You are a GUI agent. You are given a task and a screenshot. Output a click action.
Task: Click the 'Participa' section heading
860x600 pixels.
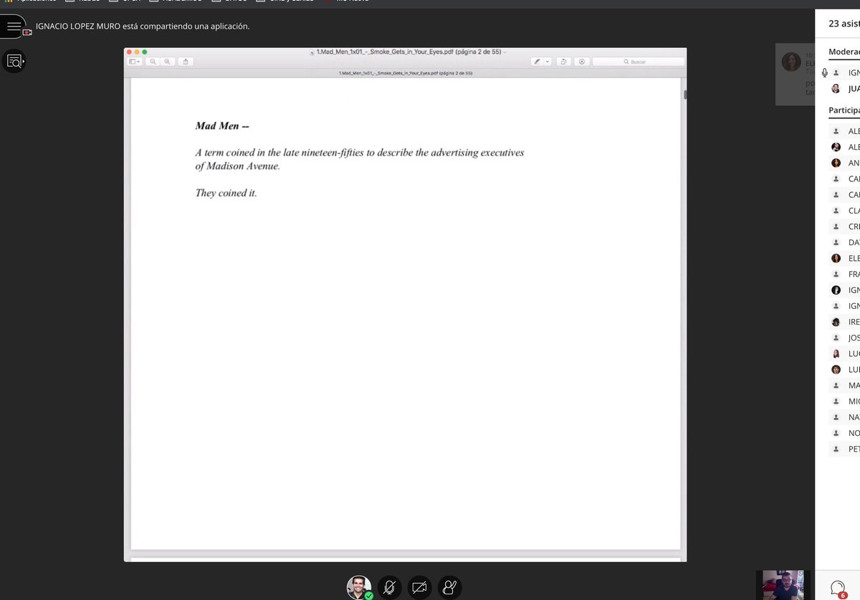[x=844, y=110]
